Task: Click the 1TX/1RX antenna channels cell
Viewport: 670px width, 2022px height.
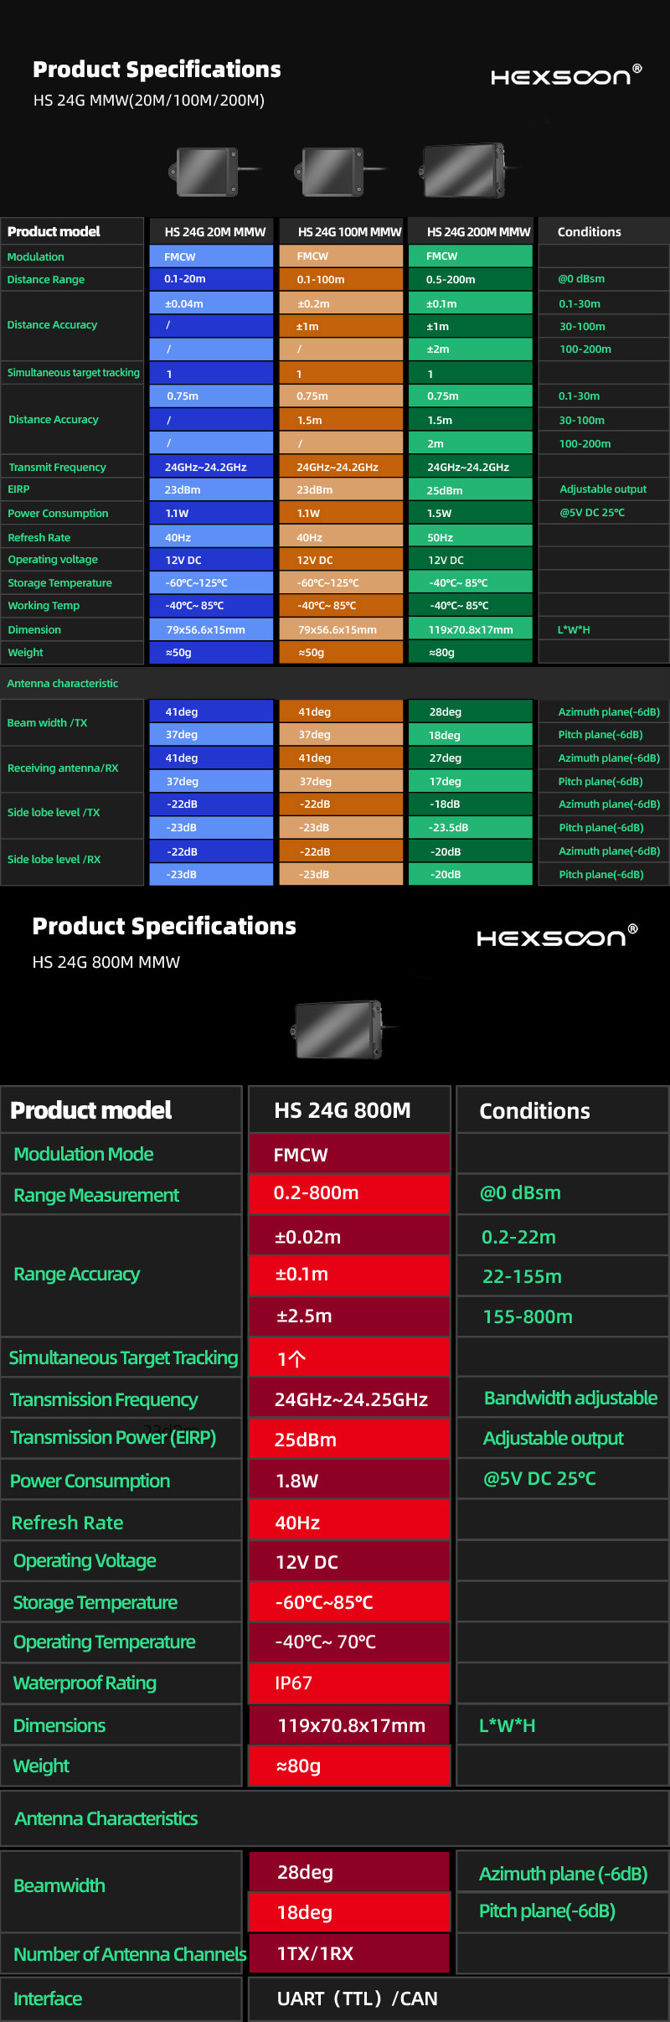Action: pos(348,1953)
